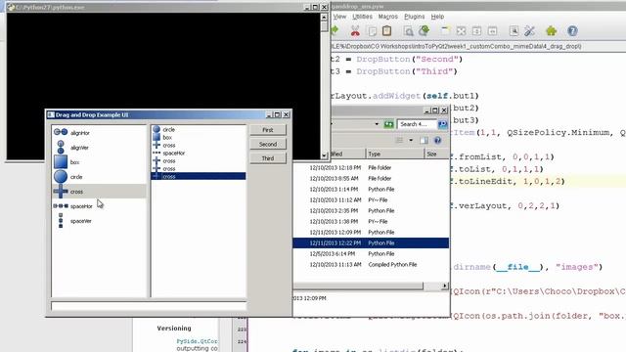Image resolution: width=626 pixels, height=352 pixels.
Task: Click the change view icon in Explorer toolbar
Action: point(399,140)
